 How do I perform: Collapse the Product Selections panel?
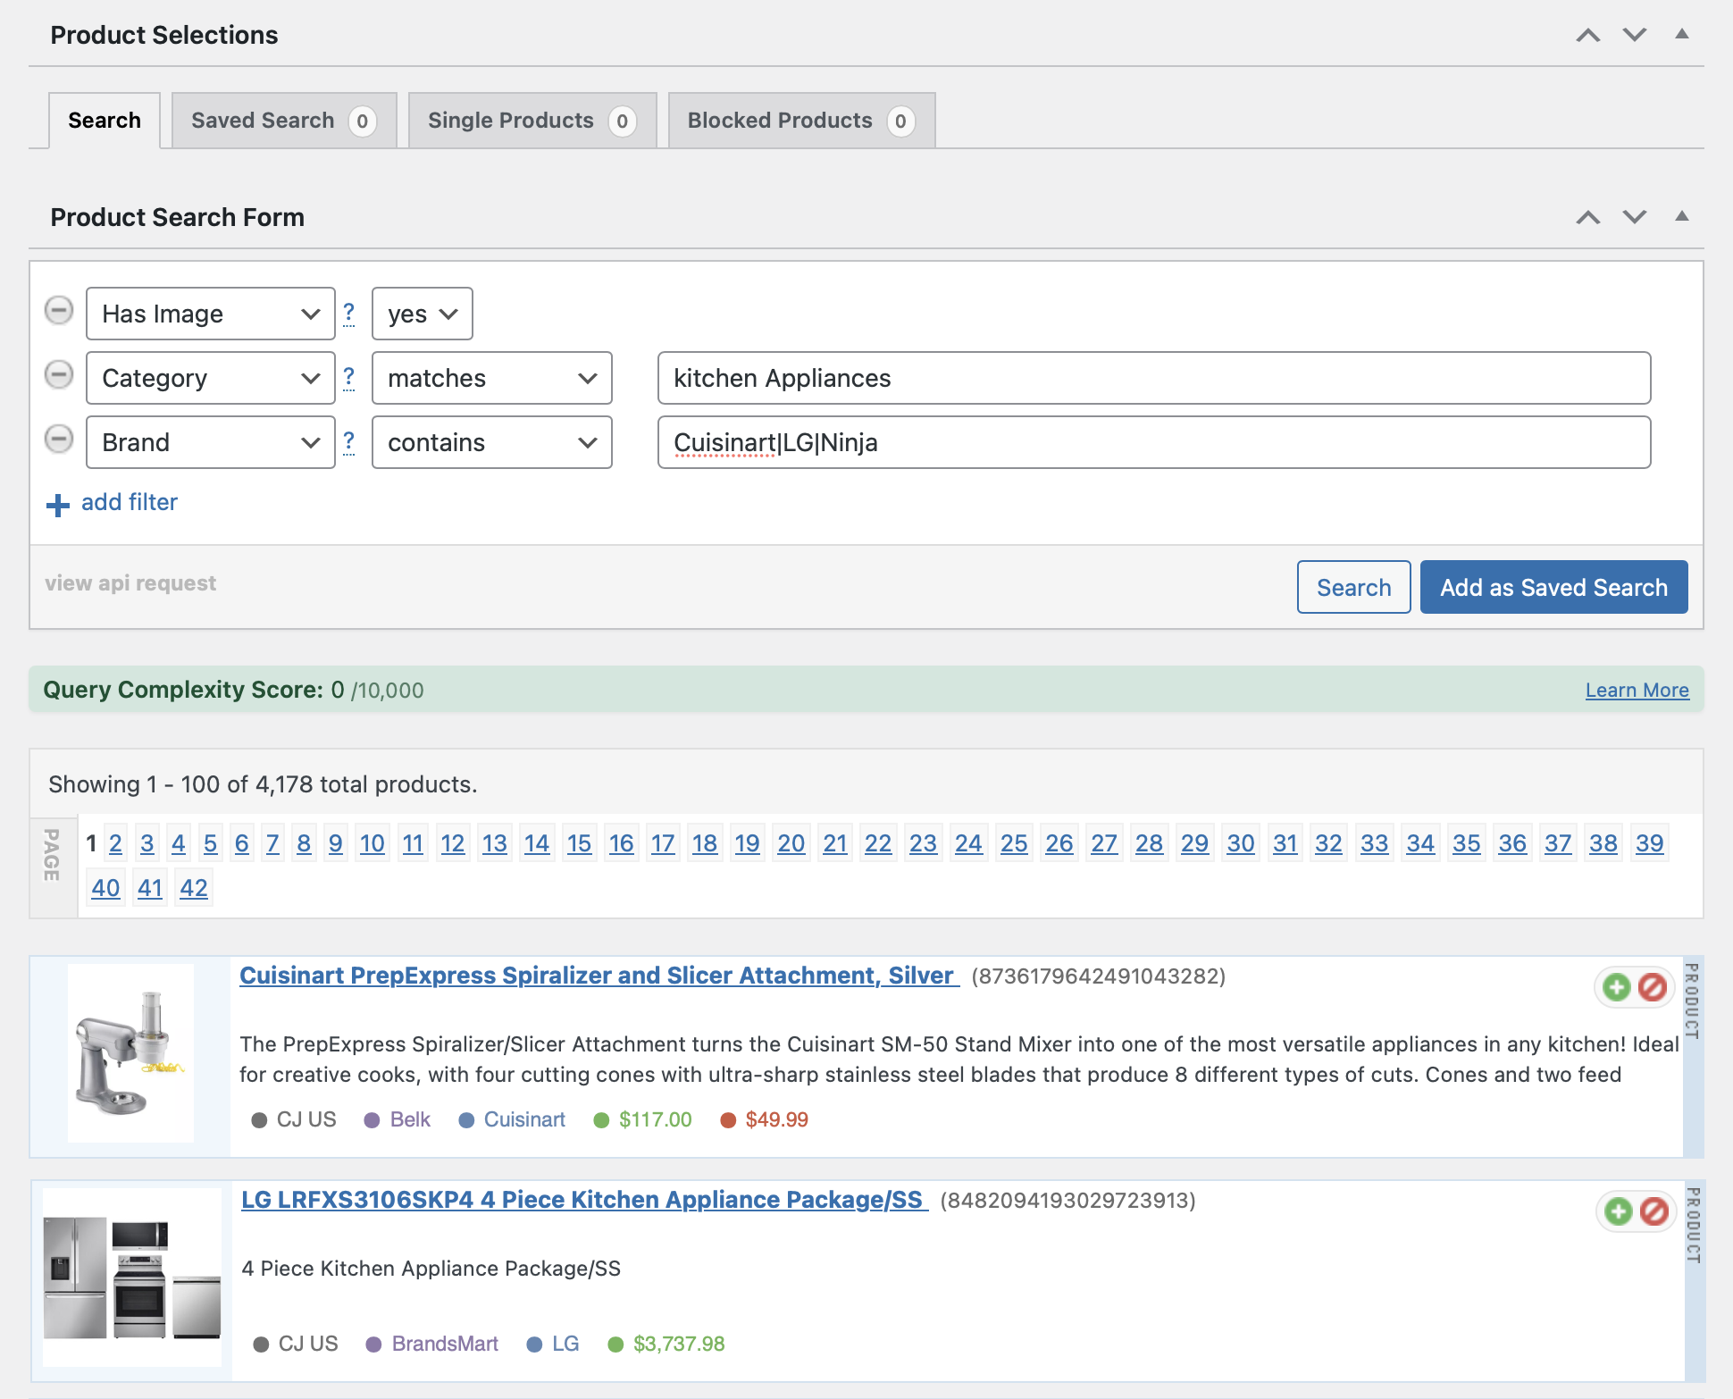tap(1682, 34)
